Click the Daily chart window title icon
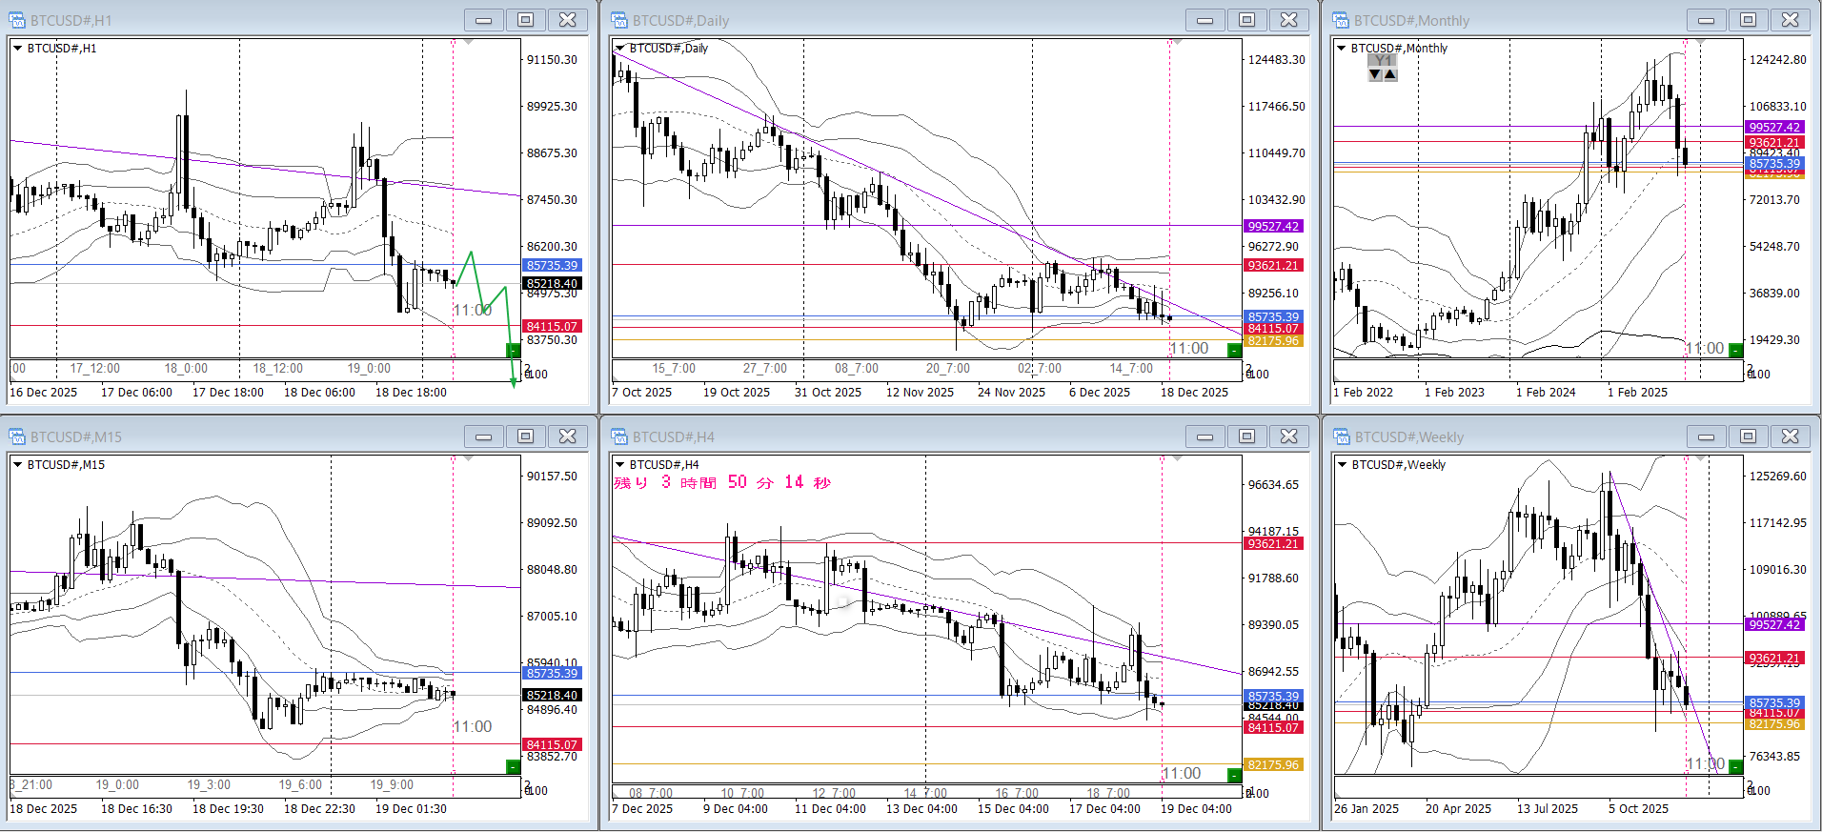Viewport: 1822px width, 832px height. coord(619,20)
